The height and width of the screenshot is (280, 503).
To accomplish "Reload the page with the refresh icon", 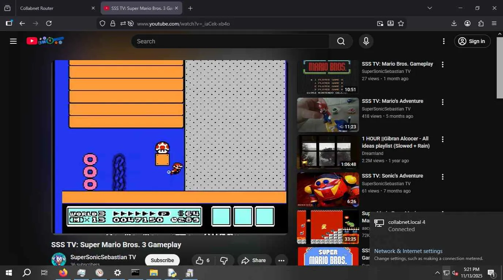I will tap(49, 23).
